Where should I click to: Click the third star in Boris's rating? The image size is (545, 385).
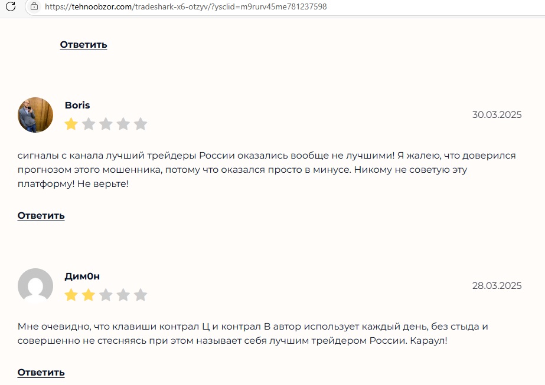[x=106, y=124]
